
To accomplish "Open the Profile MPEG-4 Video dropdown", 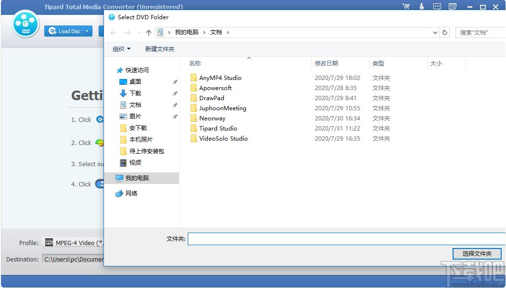I will 73,243.
